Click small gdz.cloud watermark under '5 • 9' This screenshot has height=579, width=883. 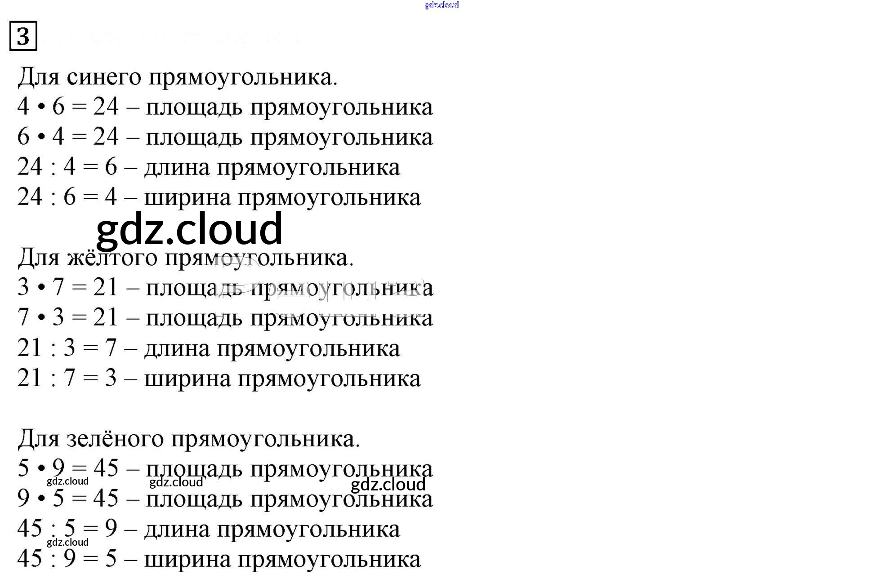click(67, 481)
